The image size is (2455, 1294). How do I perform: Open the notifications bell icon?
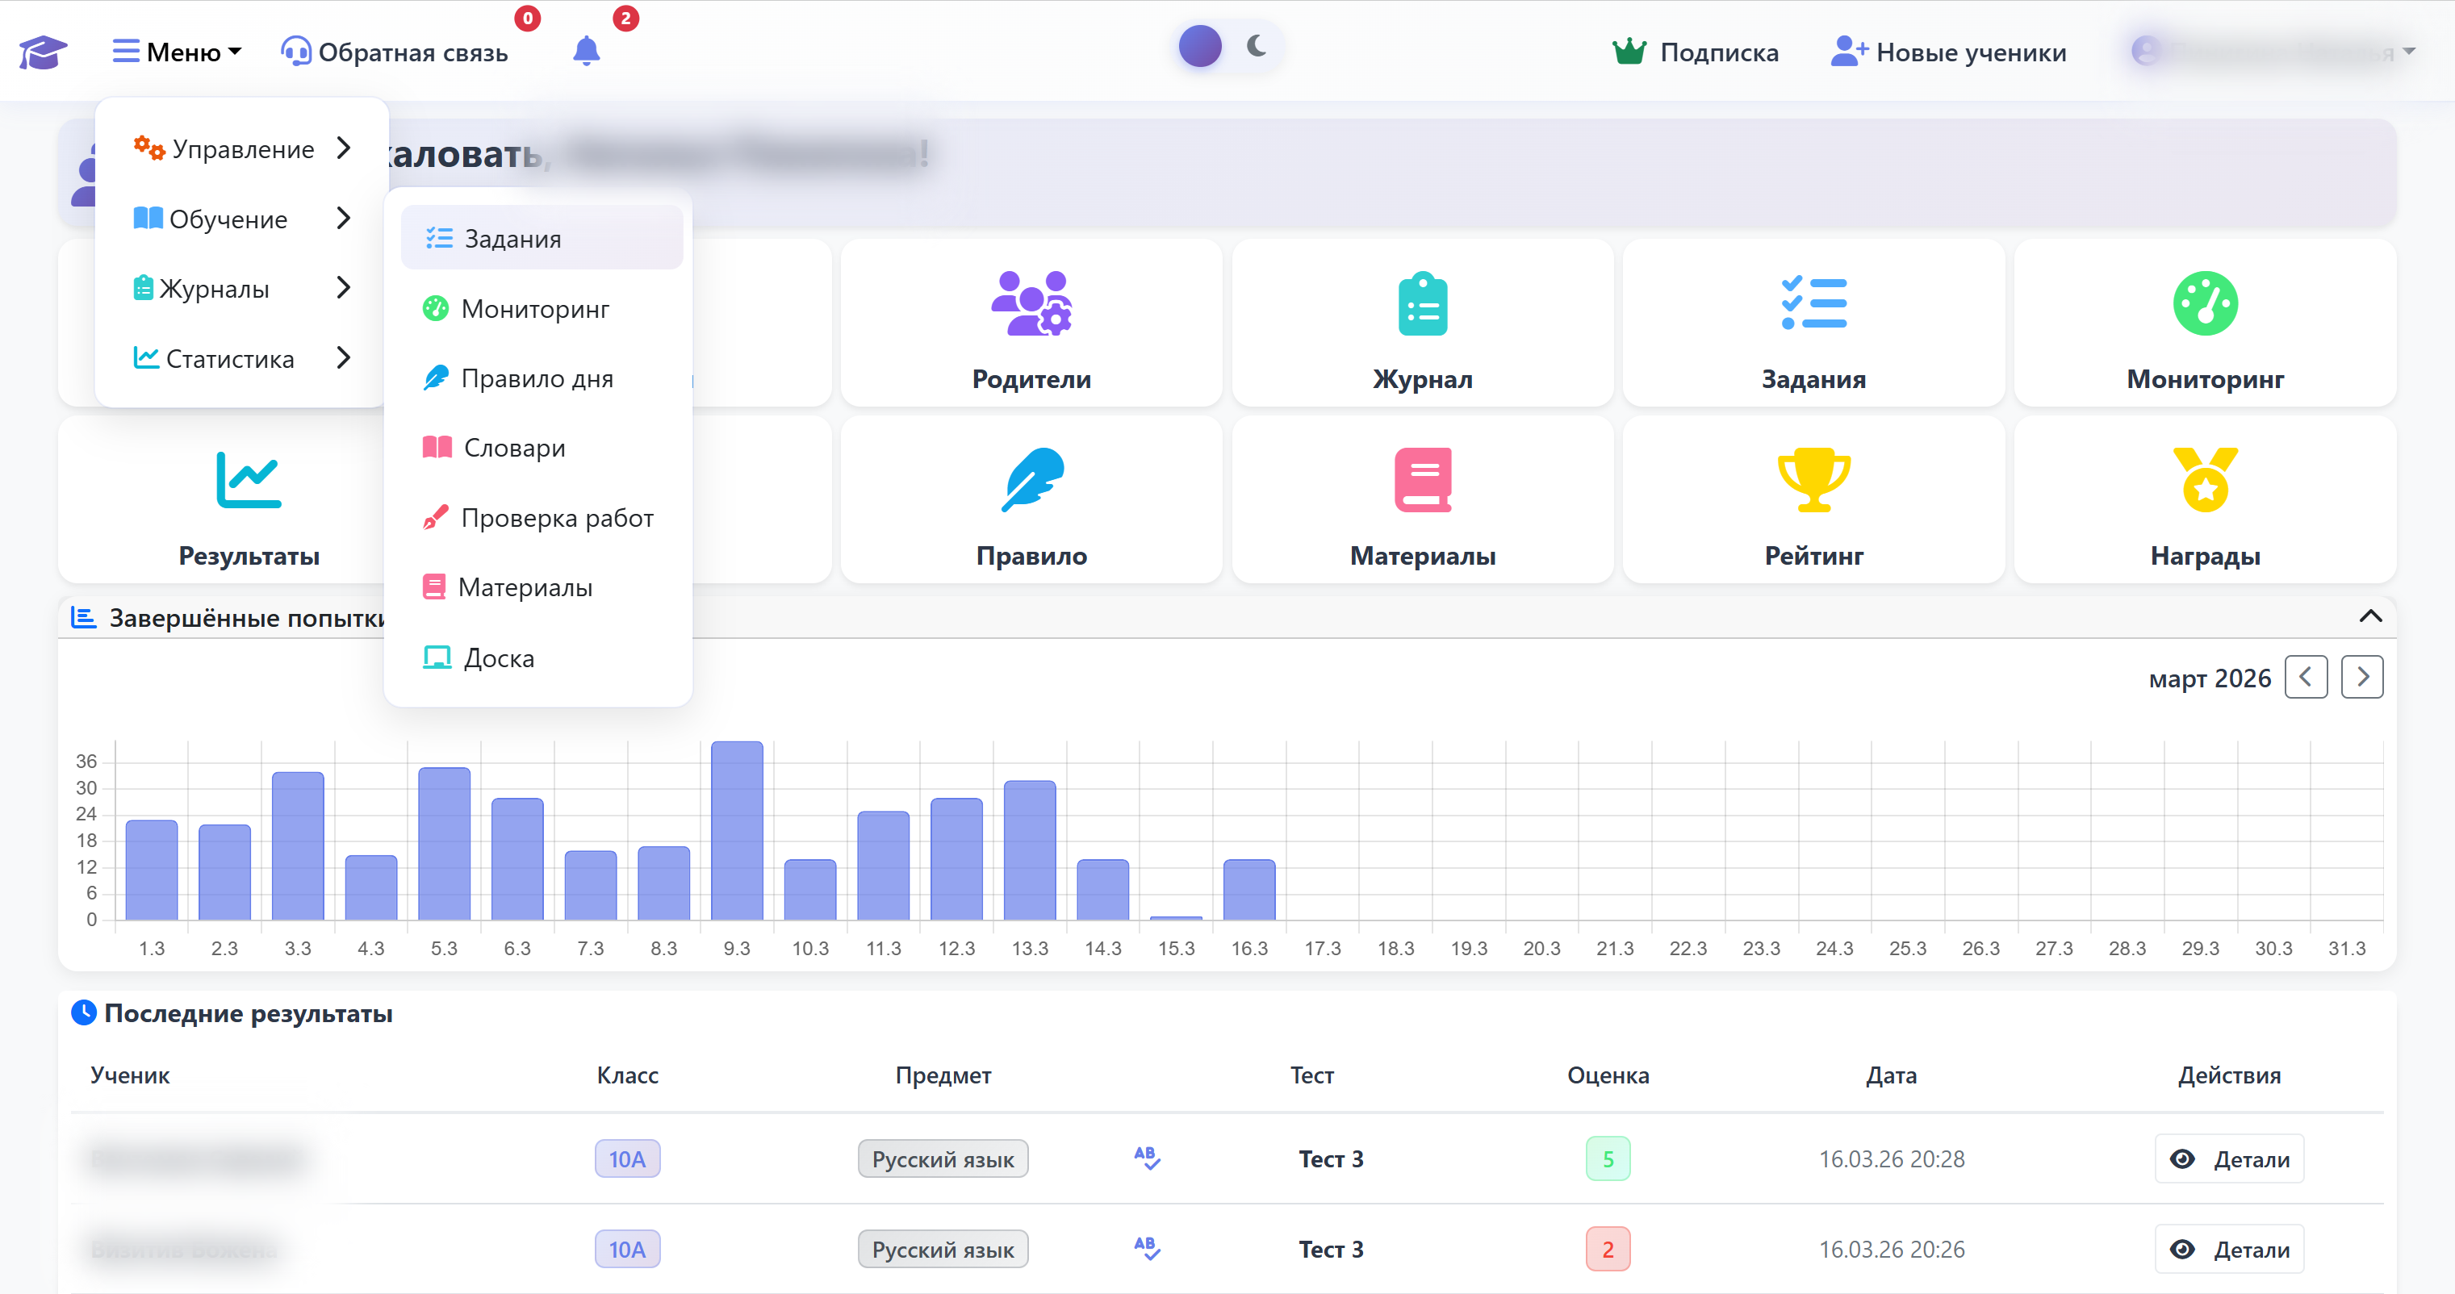point(586,51)
